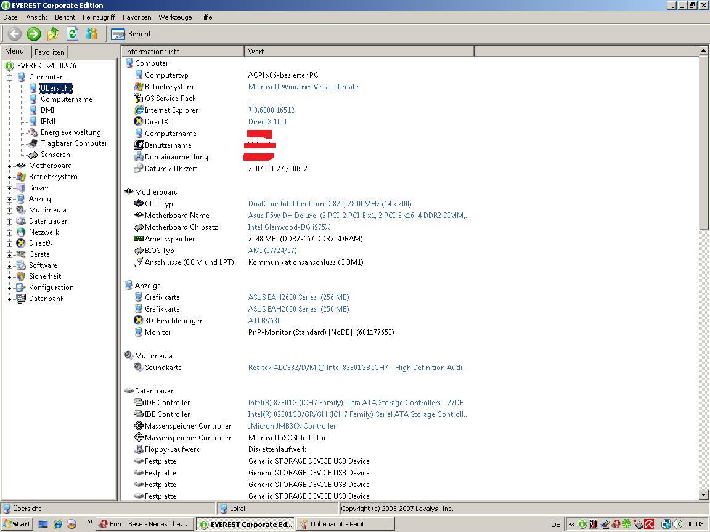The image size is (710, 532).
Task: Click the EVEREST v4.00.976 root node
Action: coord(47,66)
